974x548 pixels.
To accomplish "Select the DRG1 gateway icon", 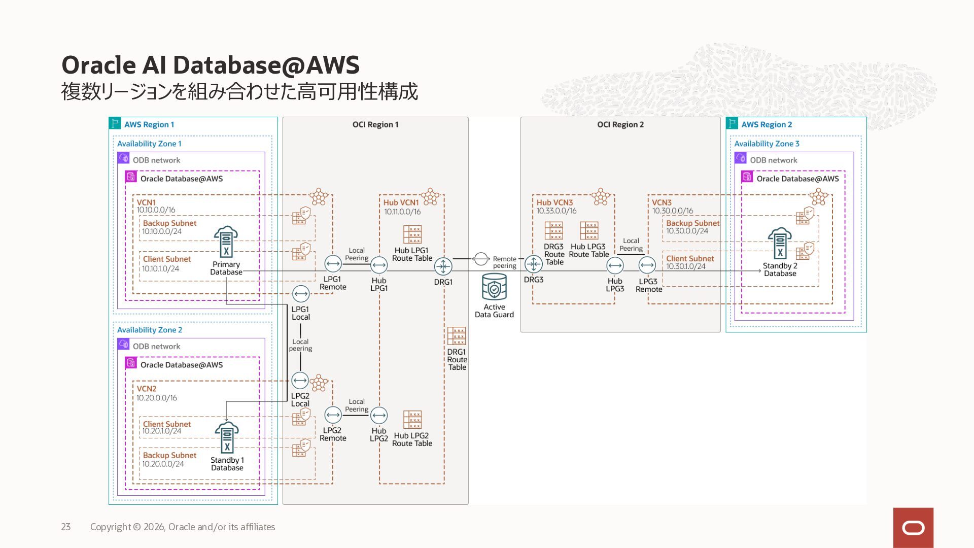I will (x=443, y=266).
